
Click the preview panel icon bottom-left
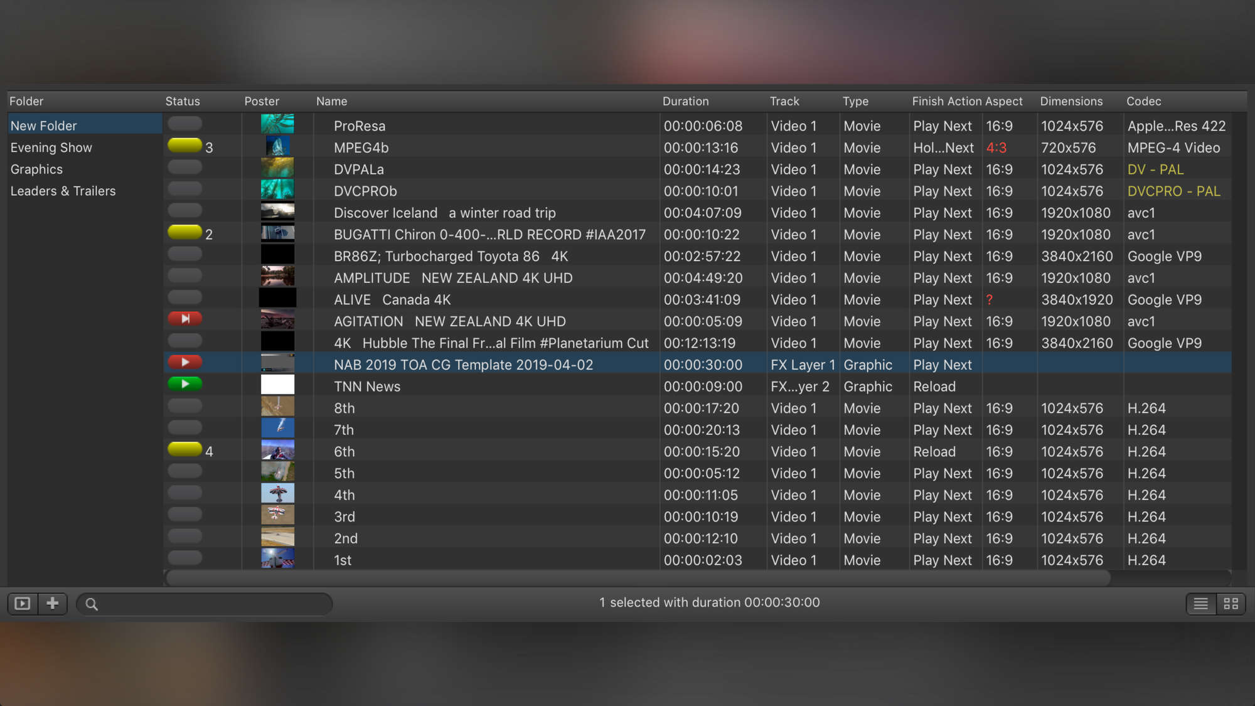[23, 604]
